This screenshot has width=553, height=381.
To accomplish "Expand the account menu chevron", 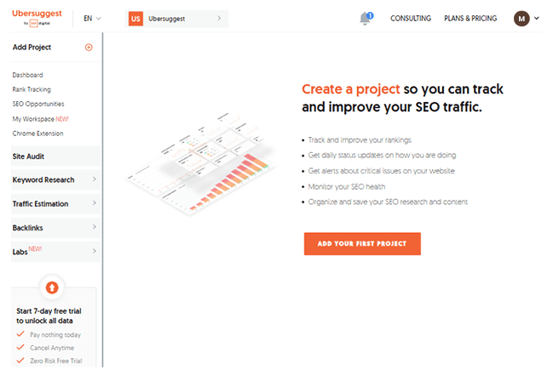I will point(537,19).
